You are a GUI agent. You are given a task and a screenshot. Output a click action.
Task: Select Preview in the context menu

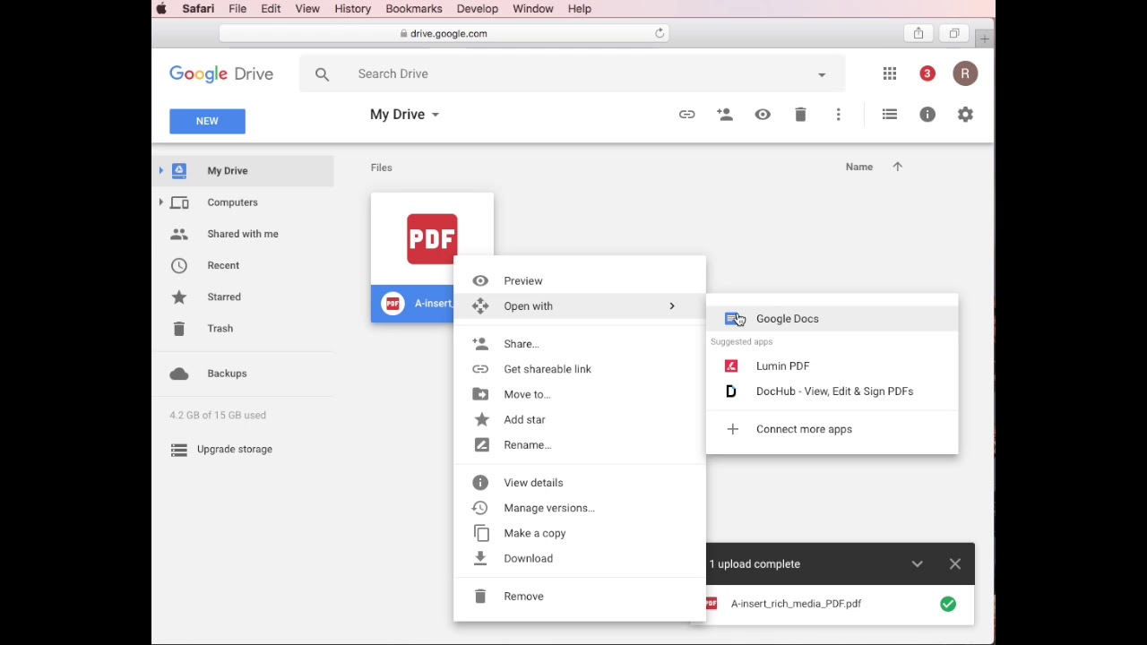pos(580,281)
